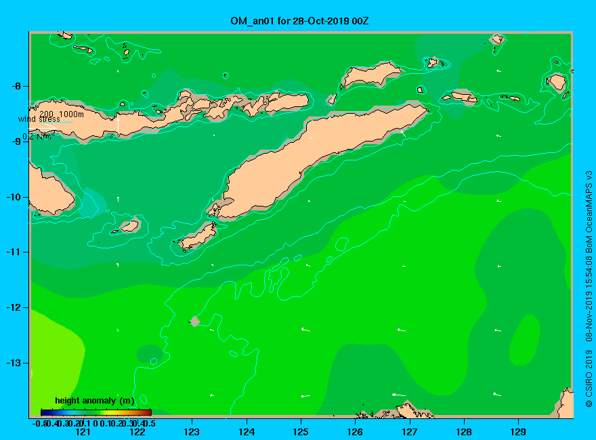Viewport: 596px width, 440px height.
Task: Click the "200 1000m" depth contour label
Action: click(62, 114)
